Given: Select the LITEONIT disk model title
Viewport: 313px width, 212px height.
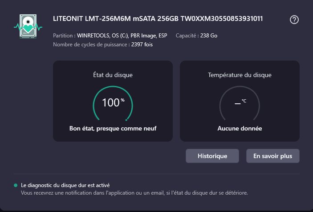Looking at the screenshot, I should [x=158, y=19].
